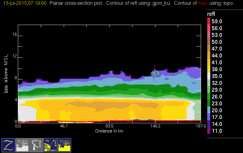Select the gray TOPO XSECT icon
The width and height of the screenshot is (243, 153).
[x=22, y=145]
